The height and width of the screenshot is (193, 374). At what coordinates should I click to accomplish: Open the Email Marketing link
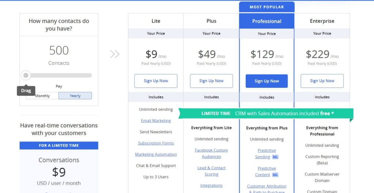(x=156, y=121)
